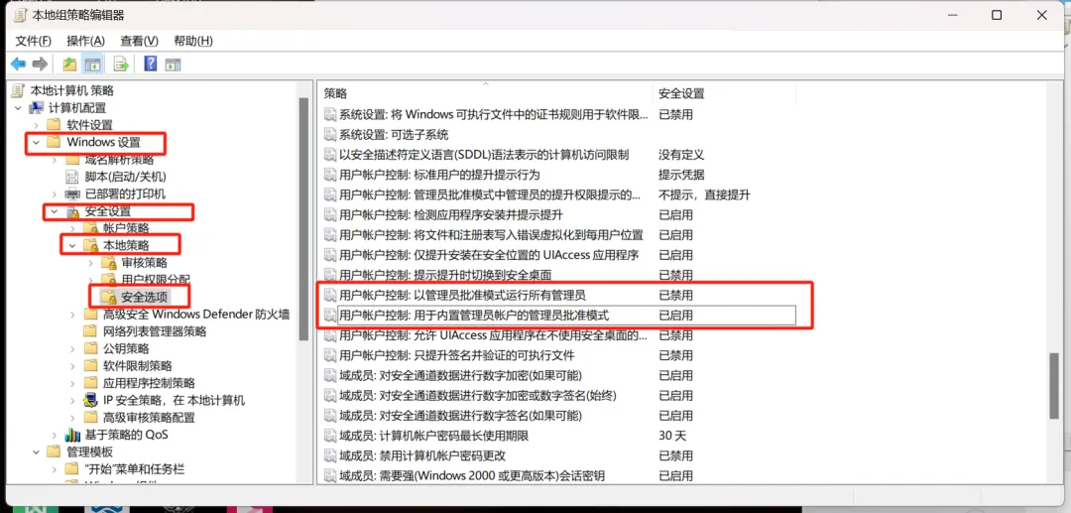The image size is (1071, 513).
Task: Select the 安全选项 tree item
Action: (x=144, y=297)
